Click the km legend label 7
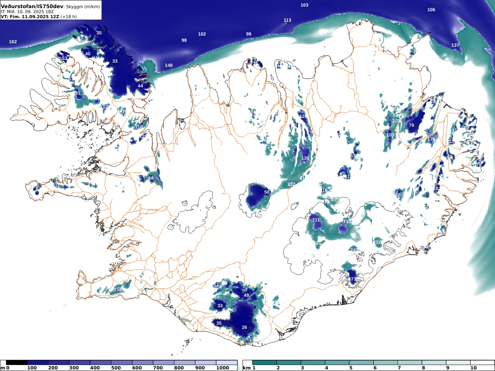Image resolution: width=495 pixels, height=371 pixels. [x=399, y=368]
